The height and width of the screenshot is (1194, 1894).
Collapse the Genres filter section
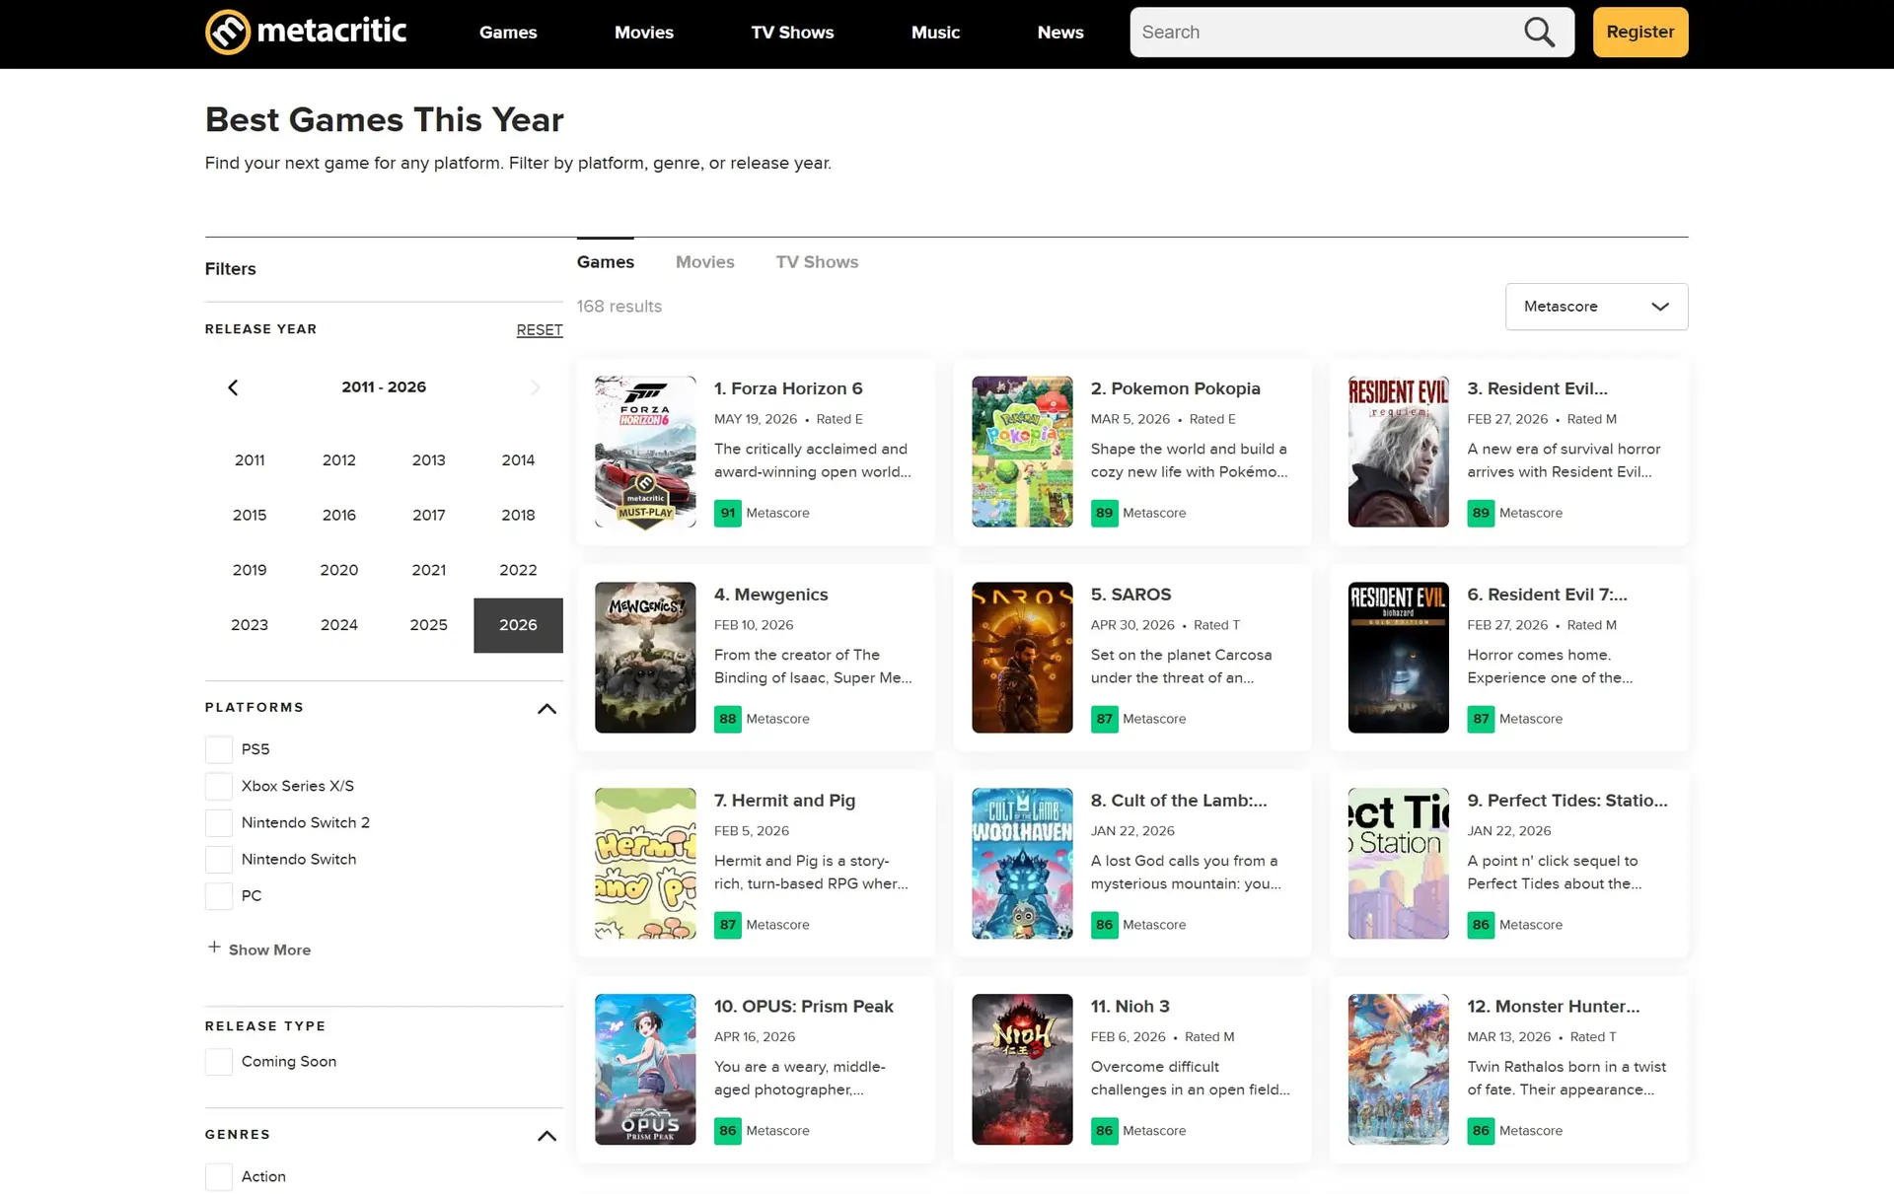(x=546, y=1135)
